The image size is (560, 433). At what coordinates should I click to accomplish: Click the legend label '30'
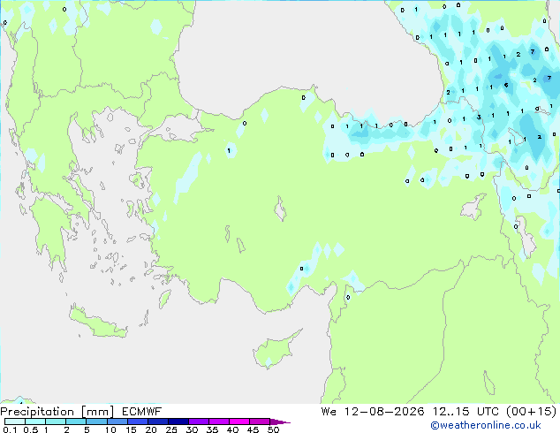[x=192, y=429]
